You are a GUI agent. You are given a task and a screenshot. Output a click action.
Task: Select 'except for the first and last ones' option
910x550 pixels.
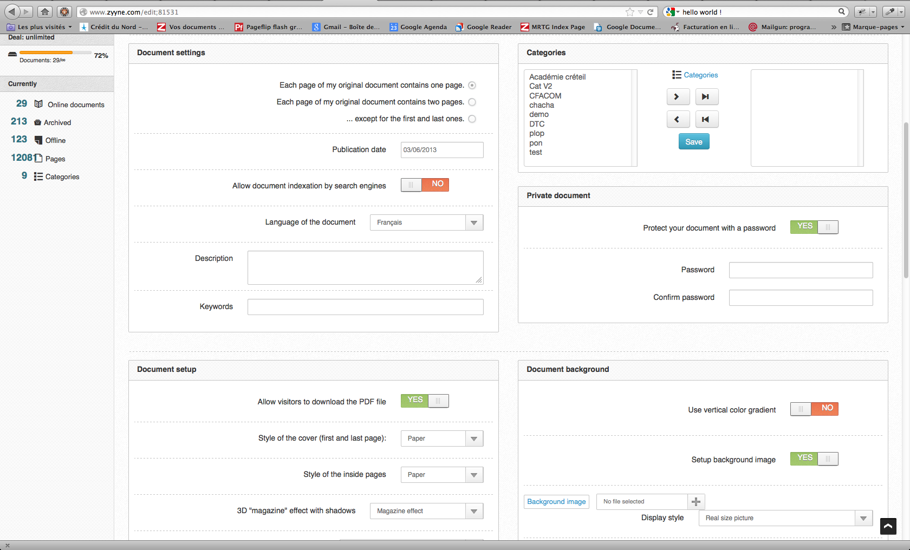(x=472, y=119)
